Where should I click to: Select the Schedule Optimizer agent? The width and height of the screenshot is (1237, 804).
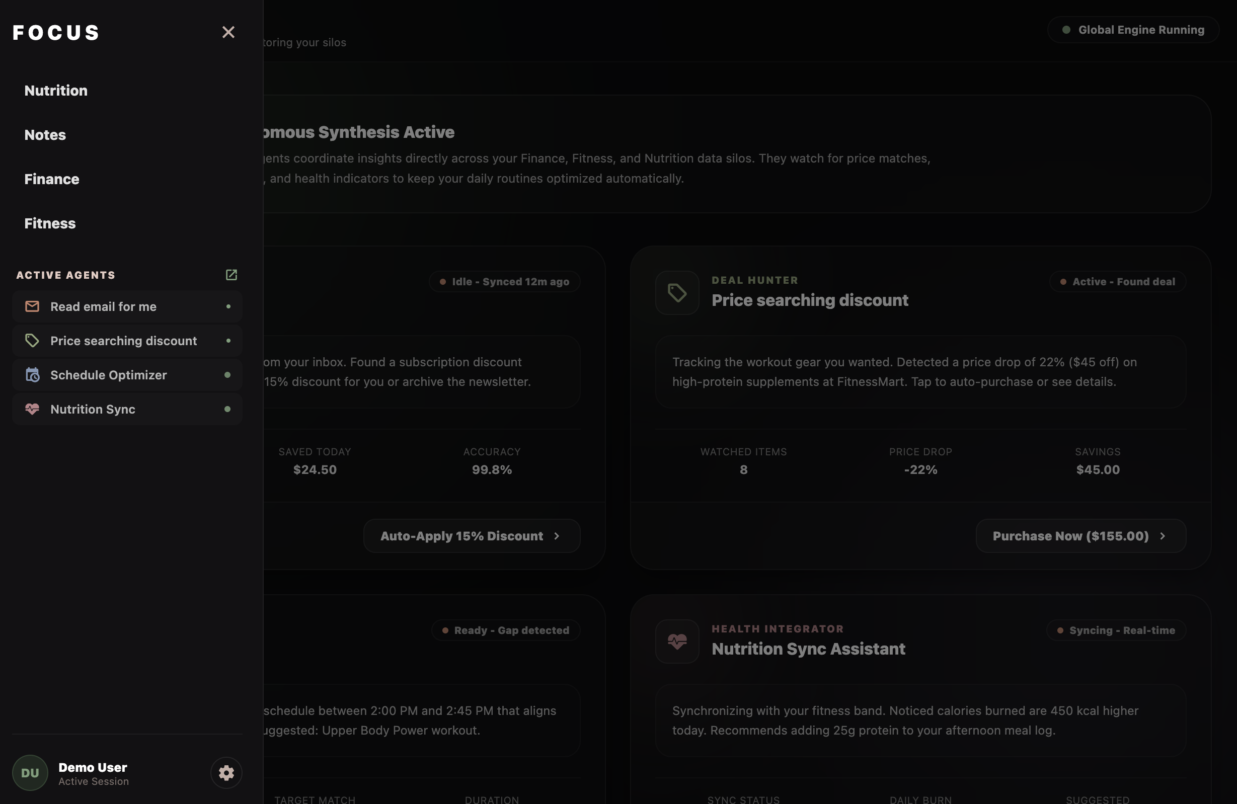click(x=127, y=375)
